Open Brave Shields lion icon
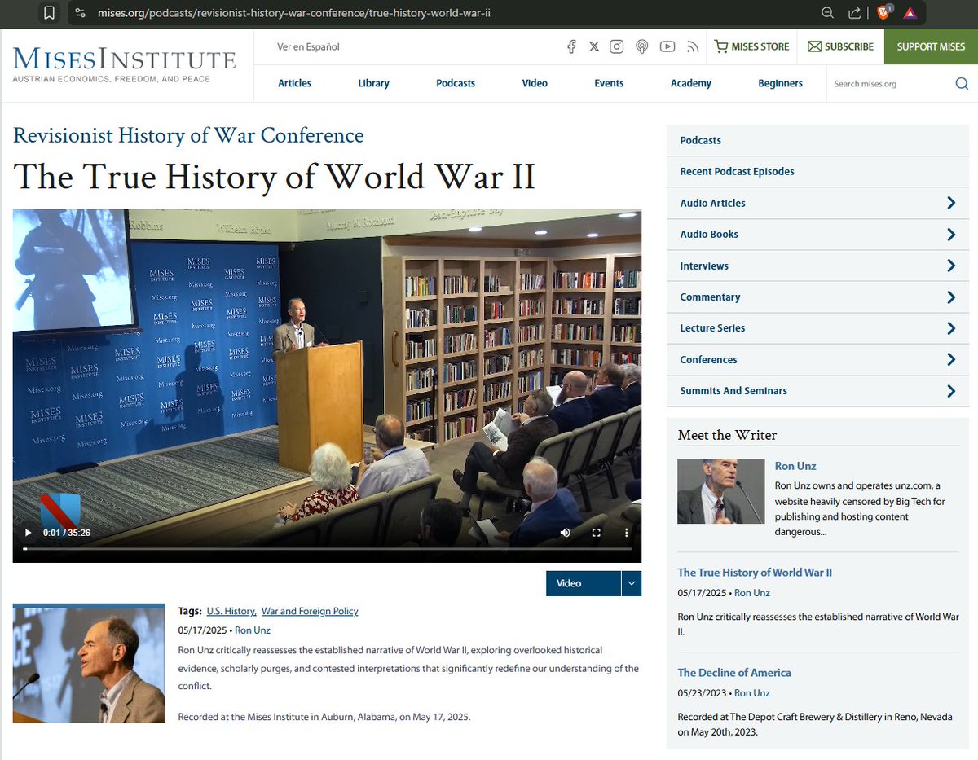 coord(883,12)
